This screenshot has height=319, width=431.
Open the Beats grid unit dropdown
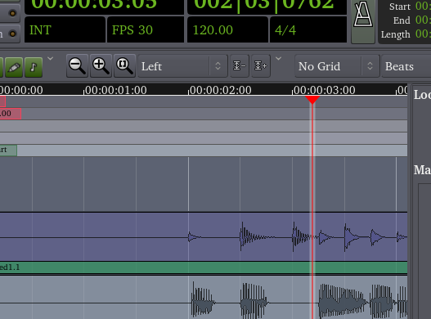coord(406,66)
